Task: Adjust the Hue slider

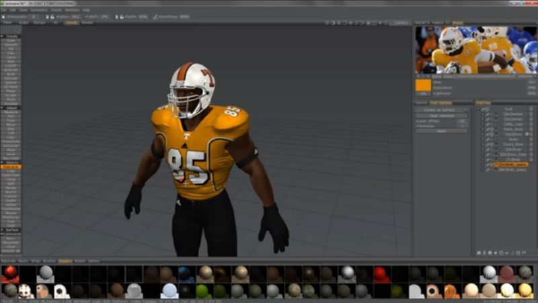Action: (x=484, y=82)
